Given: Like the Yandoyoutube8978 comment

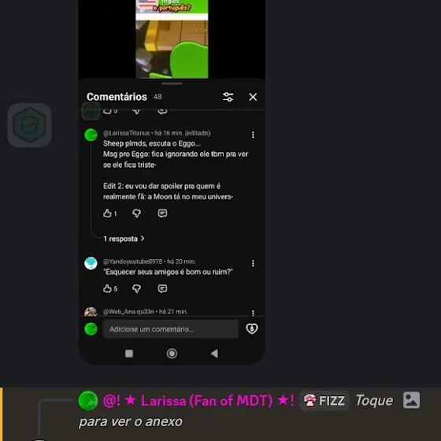Looking at the screenshot, I should click(x=107, y=288).
